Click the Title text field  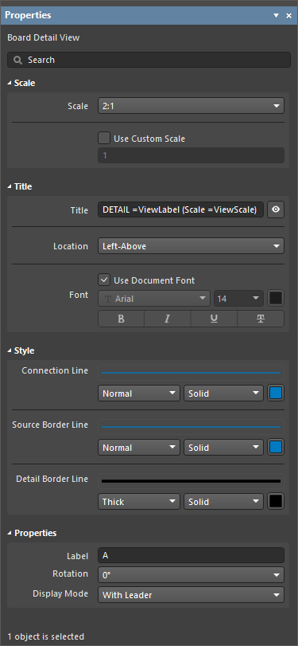coord(181,209)
